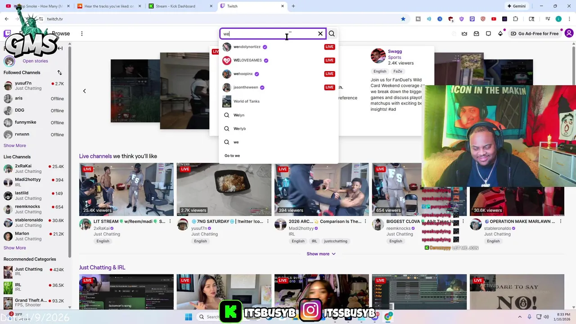
Task: Click Go to we link
Action: tap(232, 156)
